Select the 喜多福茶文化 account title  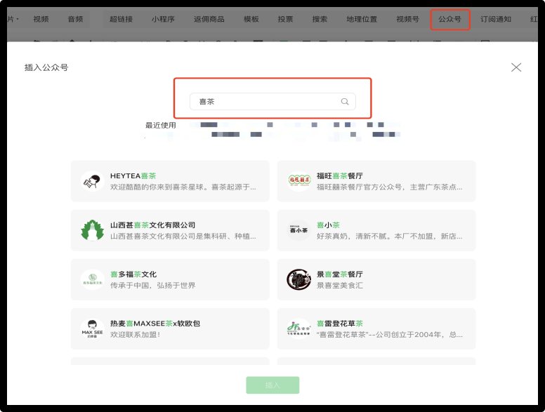click(x=133, y=274)
